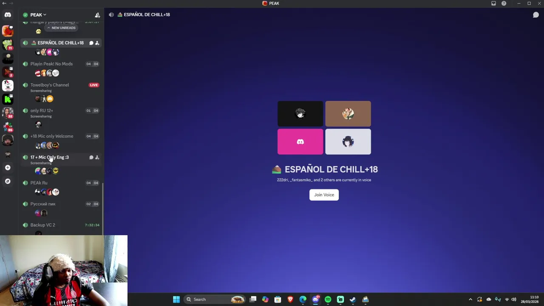Open the green frog server with 11 badge
Screen dimensions: 544x306
(8, 45)
